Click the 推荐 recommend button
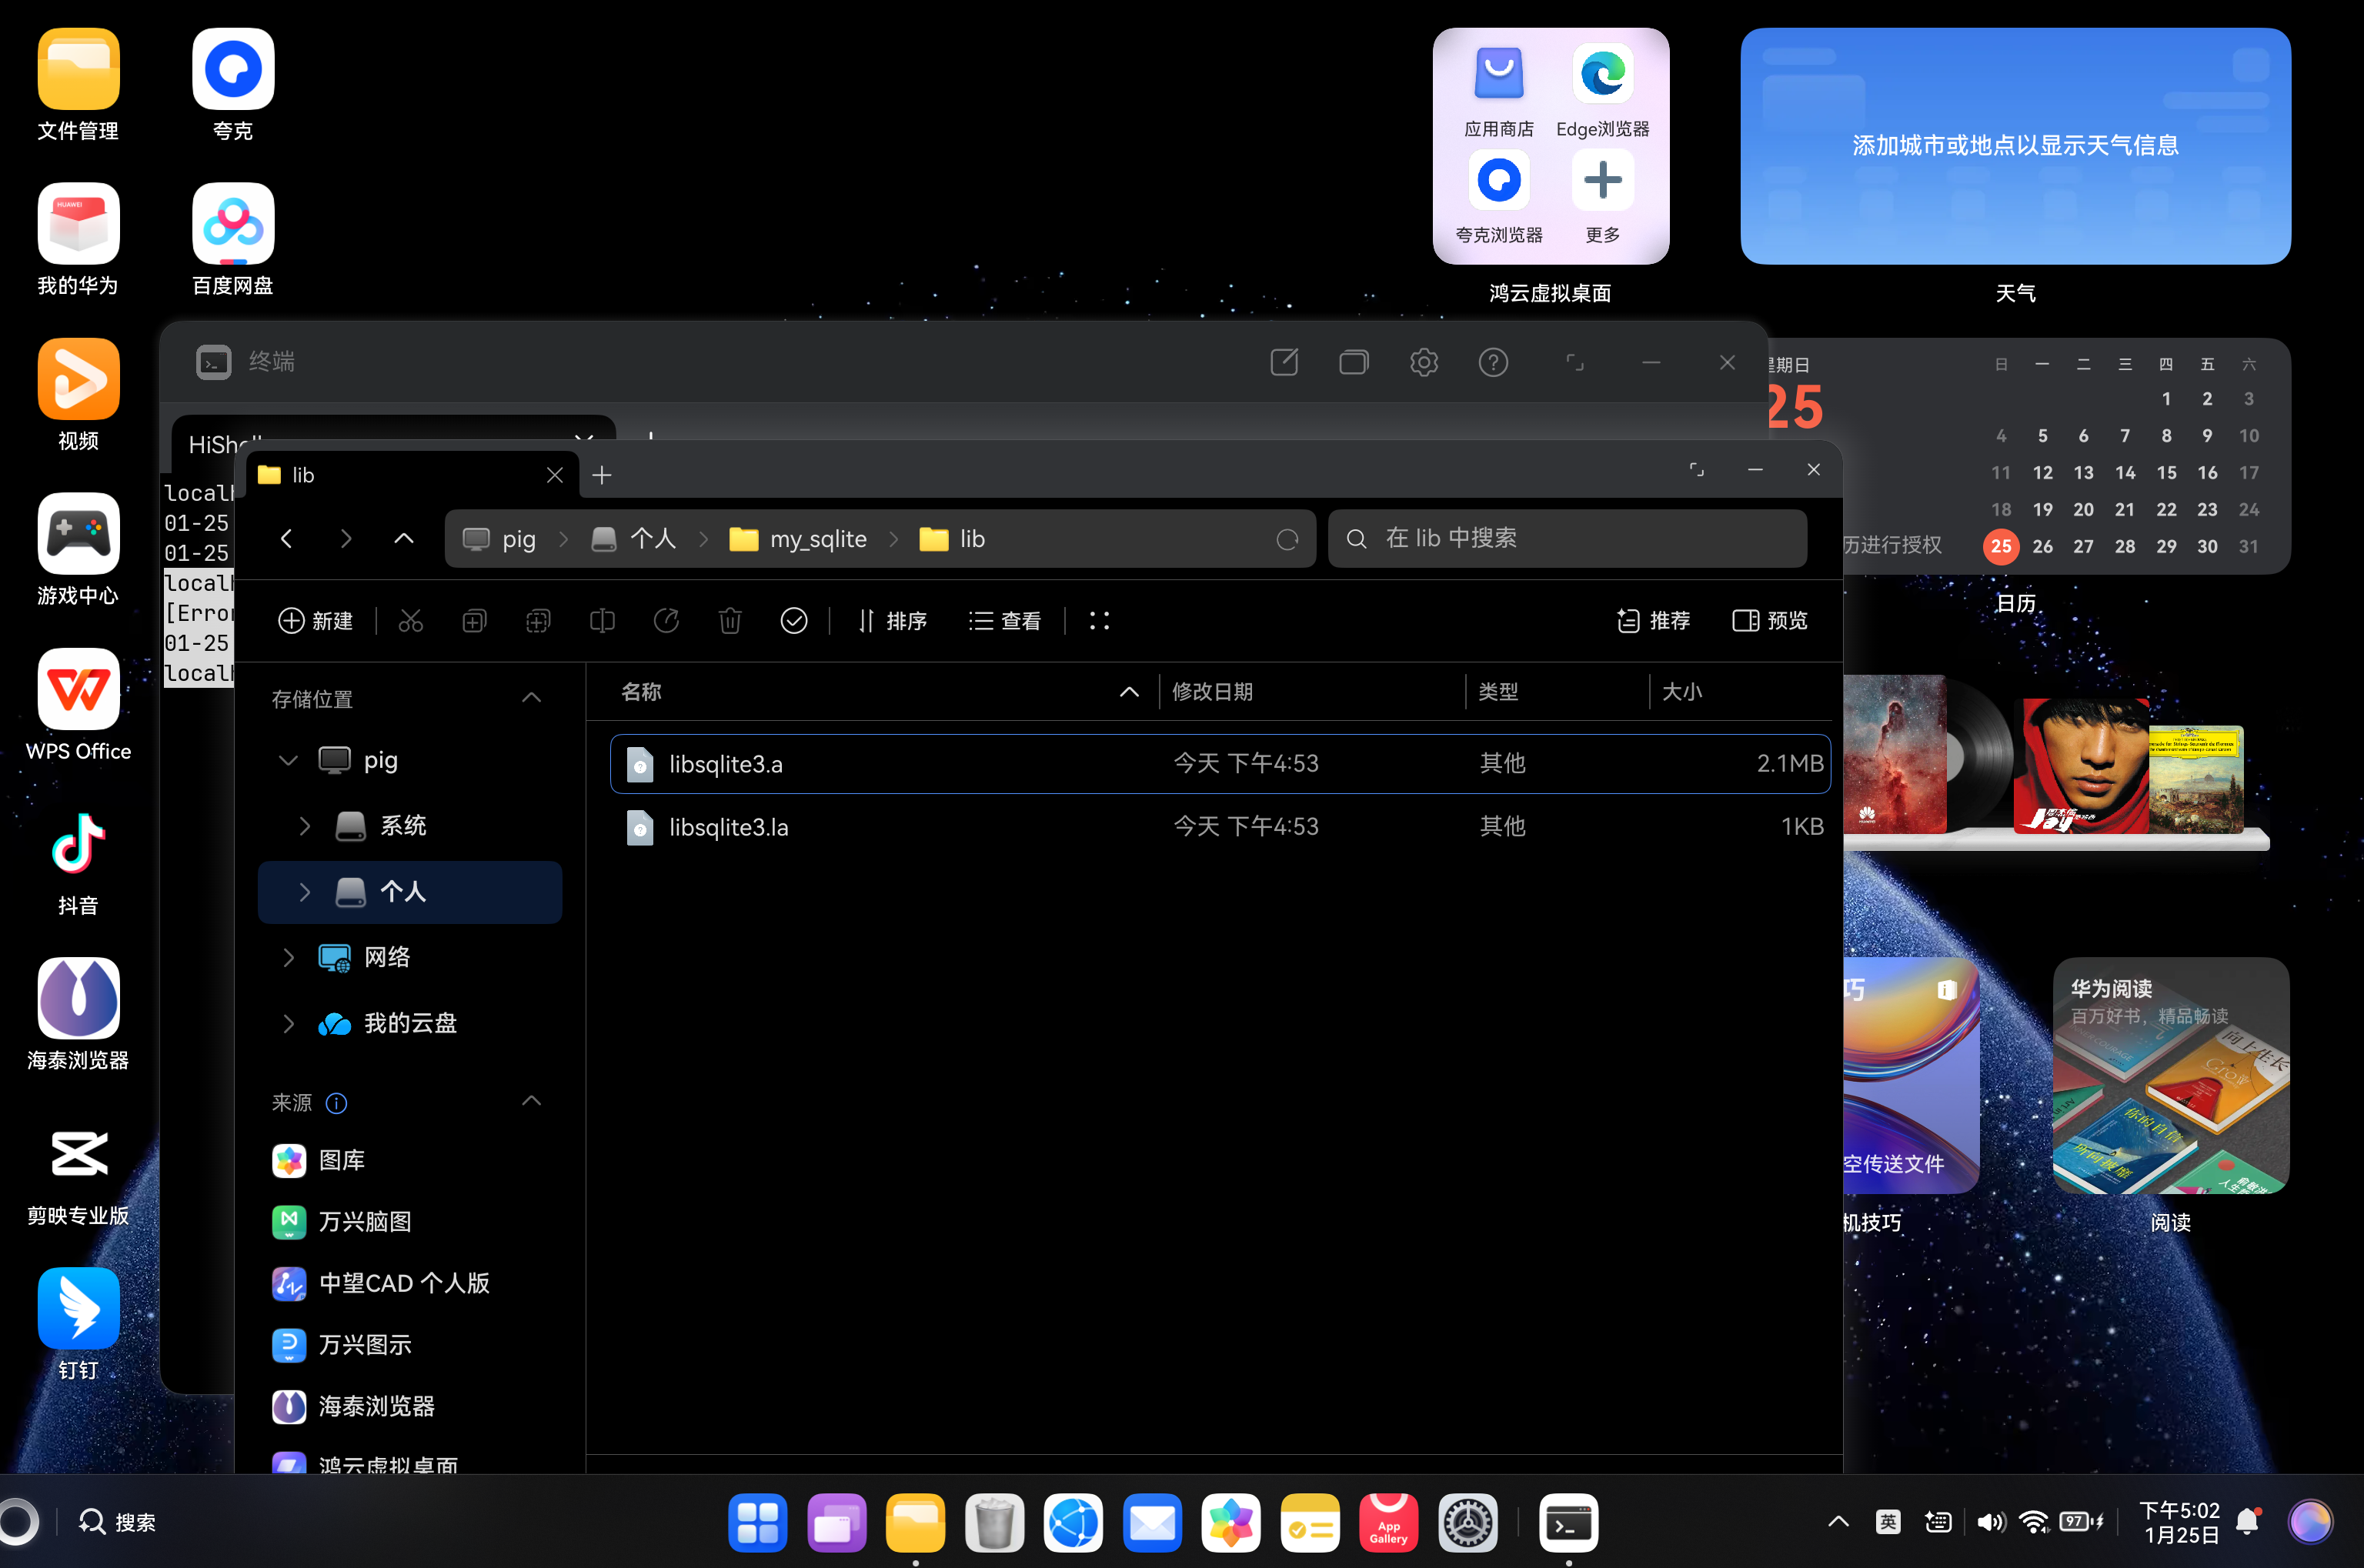This screenshot has width=2364, height=1568. coord(1653,621)
